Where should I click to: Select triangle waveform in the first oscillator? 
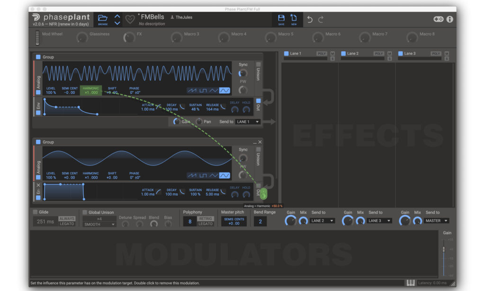click(214, 91)
